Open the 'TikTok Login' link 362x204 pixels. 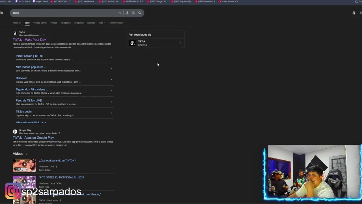tap(24, 112)
